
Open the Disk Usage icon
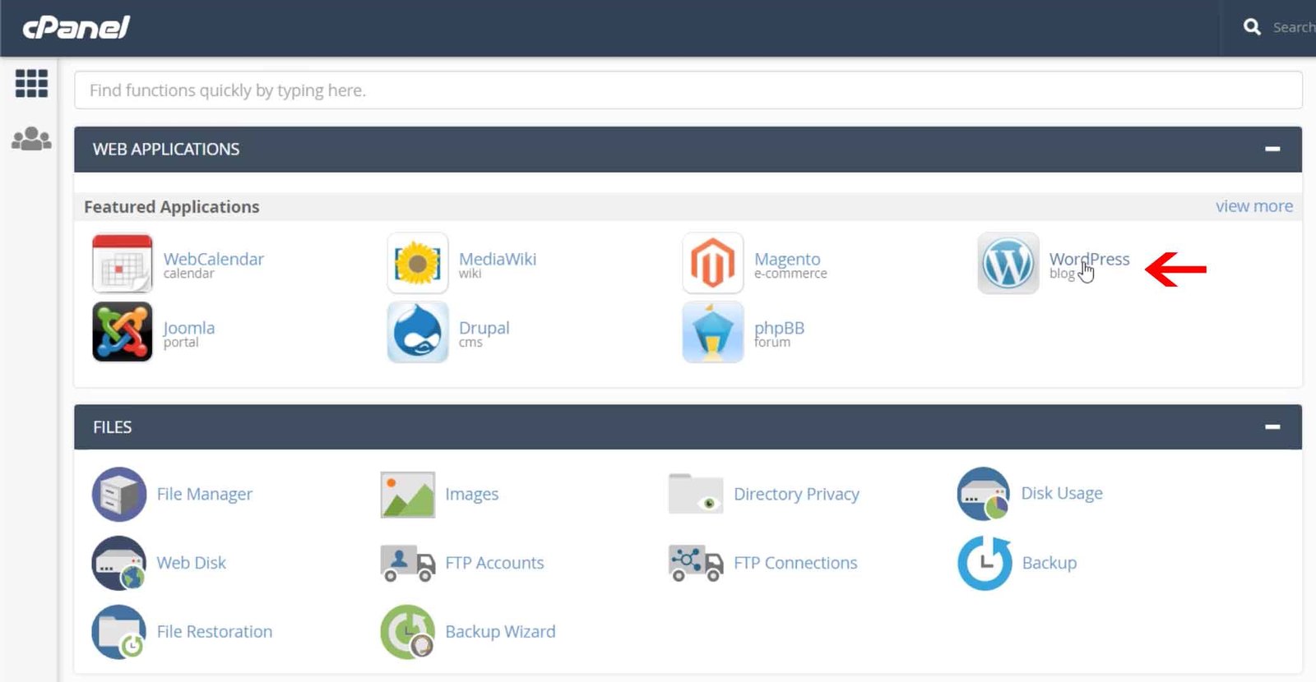[984, 494]
